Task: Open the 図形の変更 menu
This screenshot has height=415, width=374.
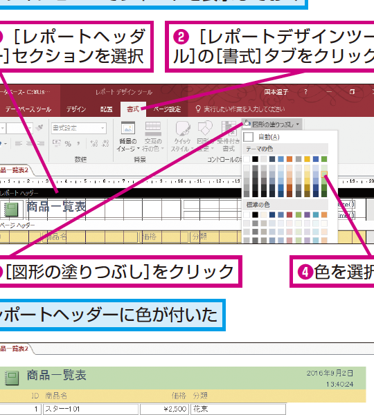Action: pyautogui.click(x=204, y=136)
